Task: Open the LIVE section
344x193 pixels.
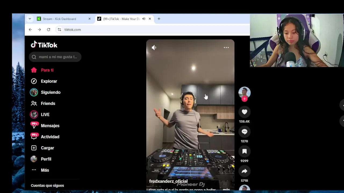Action: tap(40, 114)
